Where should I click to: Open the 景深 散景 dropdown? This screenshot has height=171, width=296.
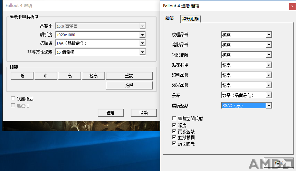246,95
